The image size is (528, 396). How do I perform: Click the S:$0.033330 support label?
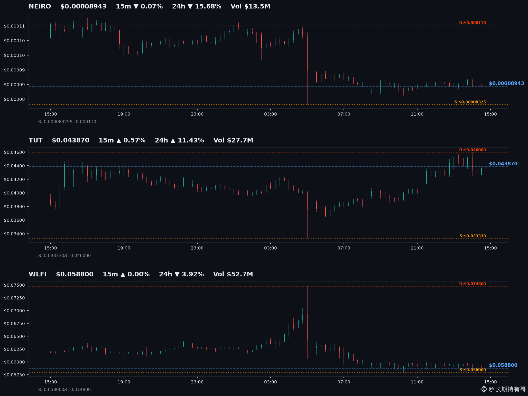click(x=473, y=236)
